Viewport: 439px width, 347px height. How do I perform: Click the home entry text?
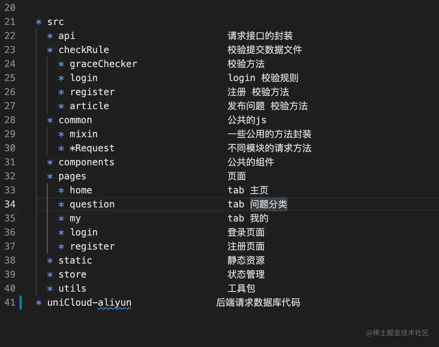81,190
